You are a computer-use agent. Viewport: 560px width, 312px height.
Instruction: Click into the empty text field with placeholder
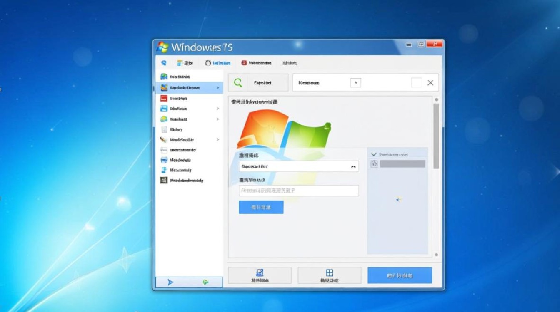click(x=299, y=191)
